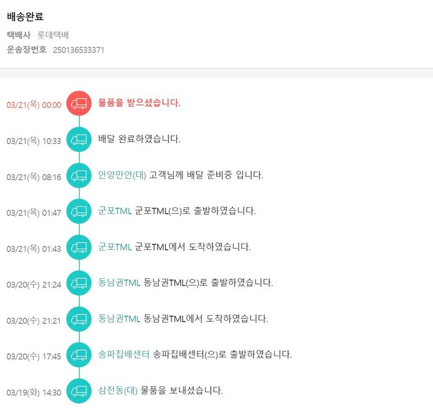Viewport: 433px width, 411px height.
Task: Open the 동남권TML link at 21:24
Action: click(x=120, y=282)
